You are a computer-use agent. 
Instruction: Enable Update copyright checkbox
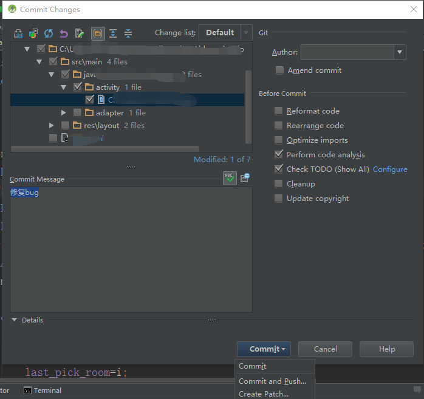[279, 198]
